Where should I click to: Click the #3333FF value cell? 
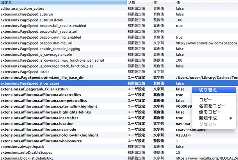[x=183, y=135]
